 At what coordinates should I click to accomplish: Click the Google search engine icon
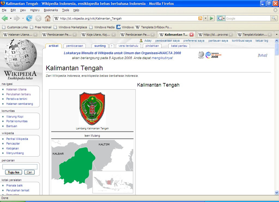(x=220, y=18)
